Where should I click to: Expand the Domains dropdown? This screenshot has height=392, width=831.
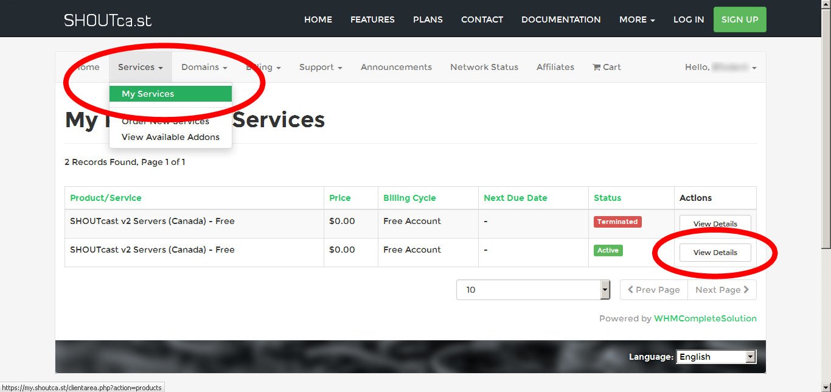click(204, 67)
